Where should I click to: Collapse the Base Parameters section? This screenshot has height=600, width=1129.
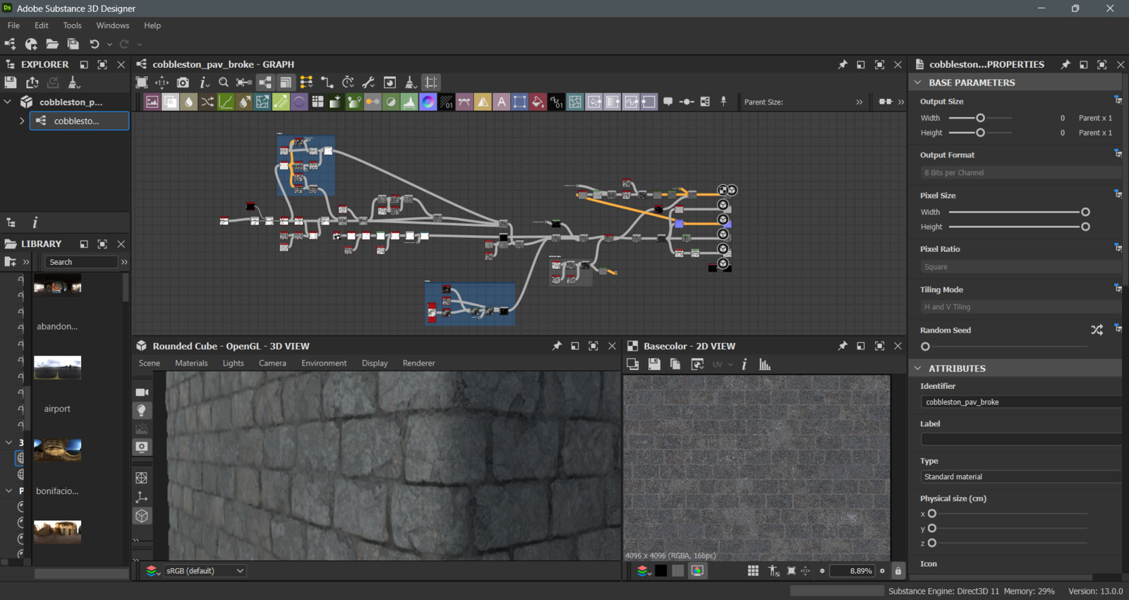click(x=918, y=83)
